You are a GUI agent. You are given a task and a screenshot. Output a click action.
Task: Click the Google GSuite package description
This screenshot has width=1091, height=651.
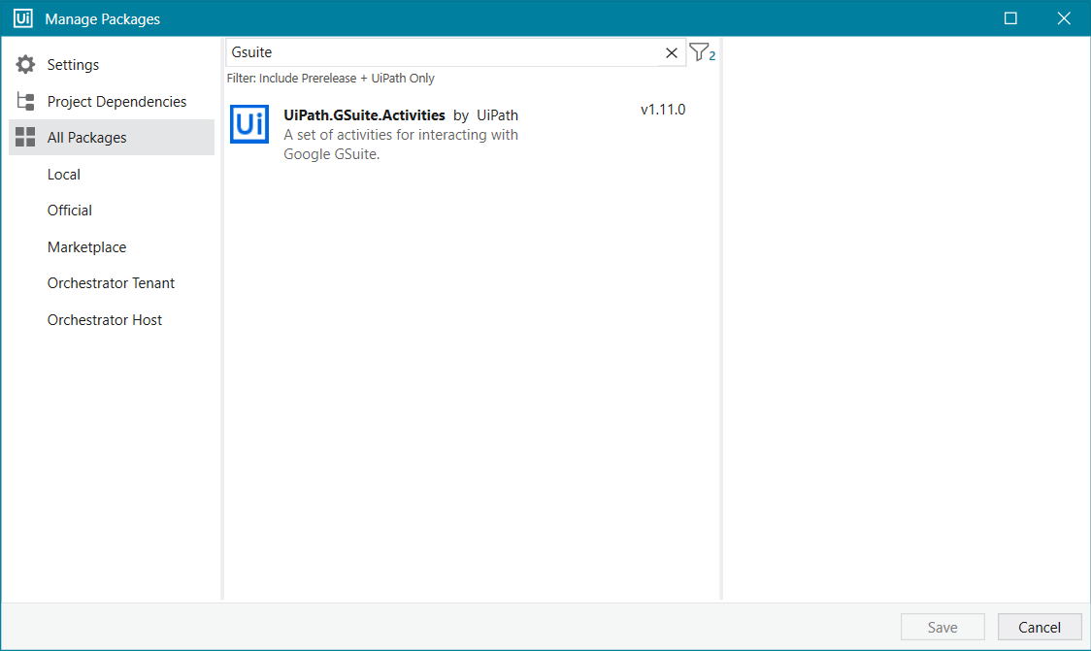(400, 145)
